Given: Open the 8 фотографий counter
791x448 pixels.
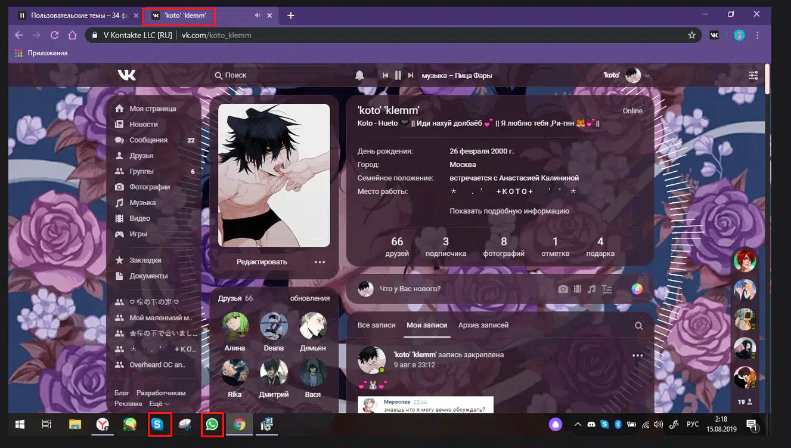Looking at the screenshot, I should pos(504,247).
